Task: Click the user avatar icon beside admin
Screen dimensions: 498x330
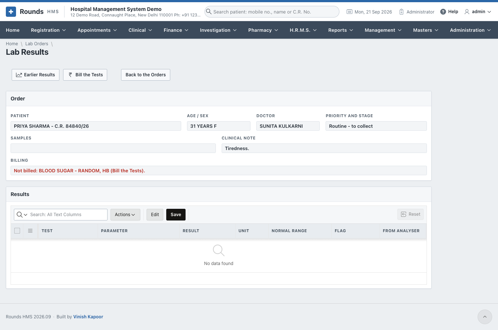Action: click(x=467, y=12)
